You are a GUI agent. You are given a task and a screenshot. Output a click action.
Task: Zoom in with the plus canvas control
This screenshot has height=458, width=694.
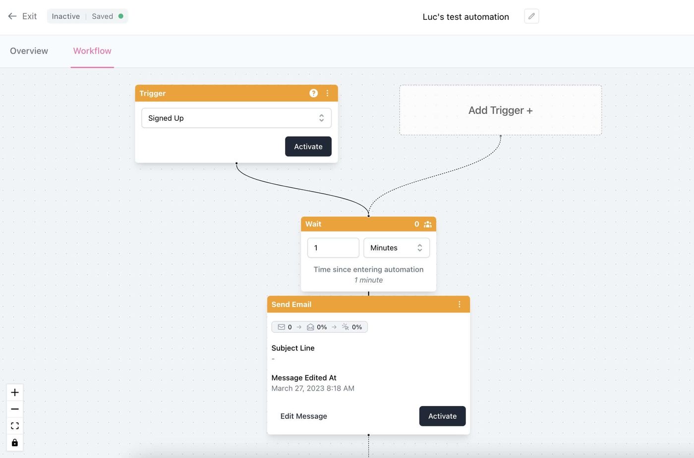coord(15,392)
